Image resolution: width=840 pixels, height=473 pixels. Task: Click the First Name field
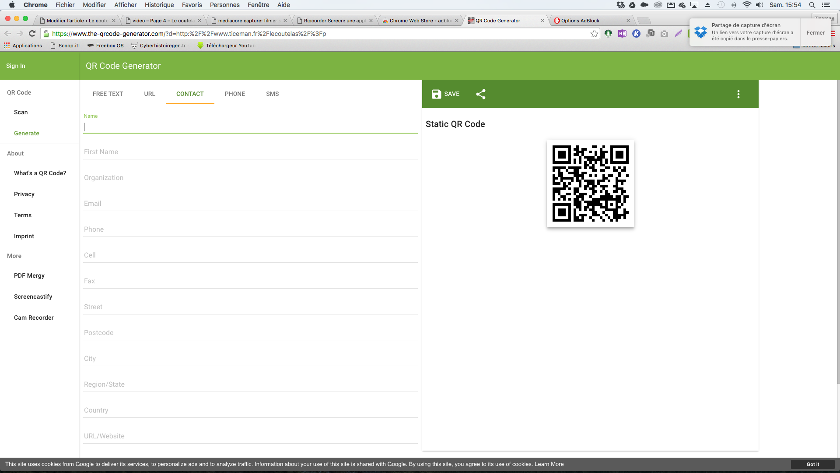tap(251, 152)
